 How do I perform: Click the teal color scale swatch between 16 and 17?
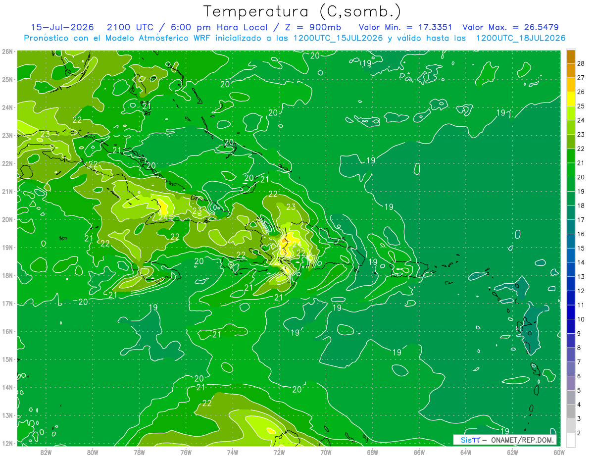571,227
